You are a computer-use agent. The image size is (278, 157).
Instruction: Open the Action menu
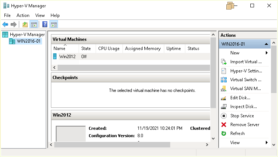click(23, 15)
